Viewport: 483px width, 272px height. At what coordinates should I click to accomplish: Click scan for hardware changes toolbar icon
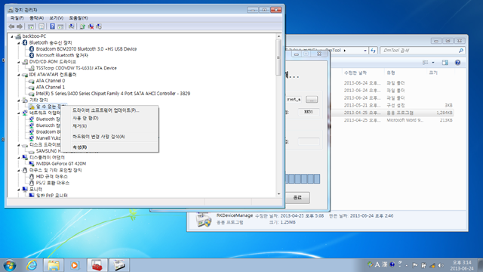tap(72, 26)
